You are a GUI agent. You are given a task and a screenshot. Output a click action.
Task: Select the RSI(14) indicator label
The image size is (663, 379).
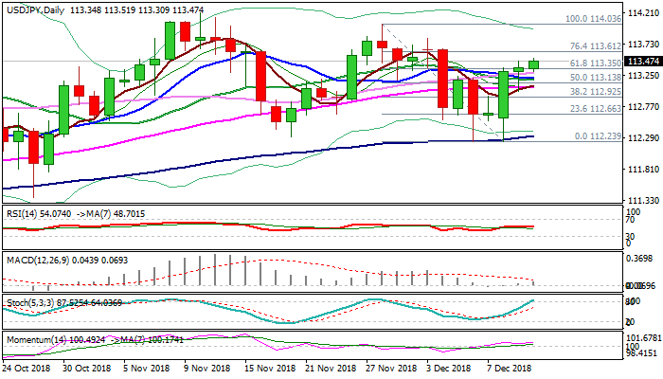[23, 215]
